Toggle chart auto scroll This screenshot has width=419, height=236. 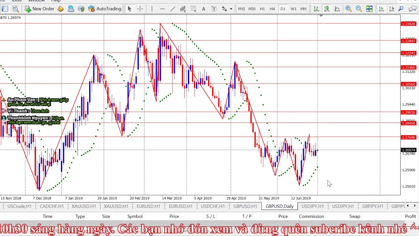click(381, 9)
